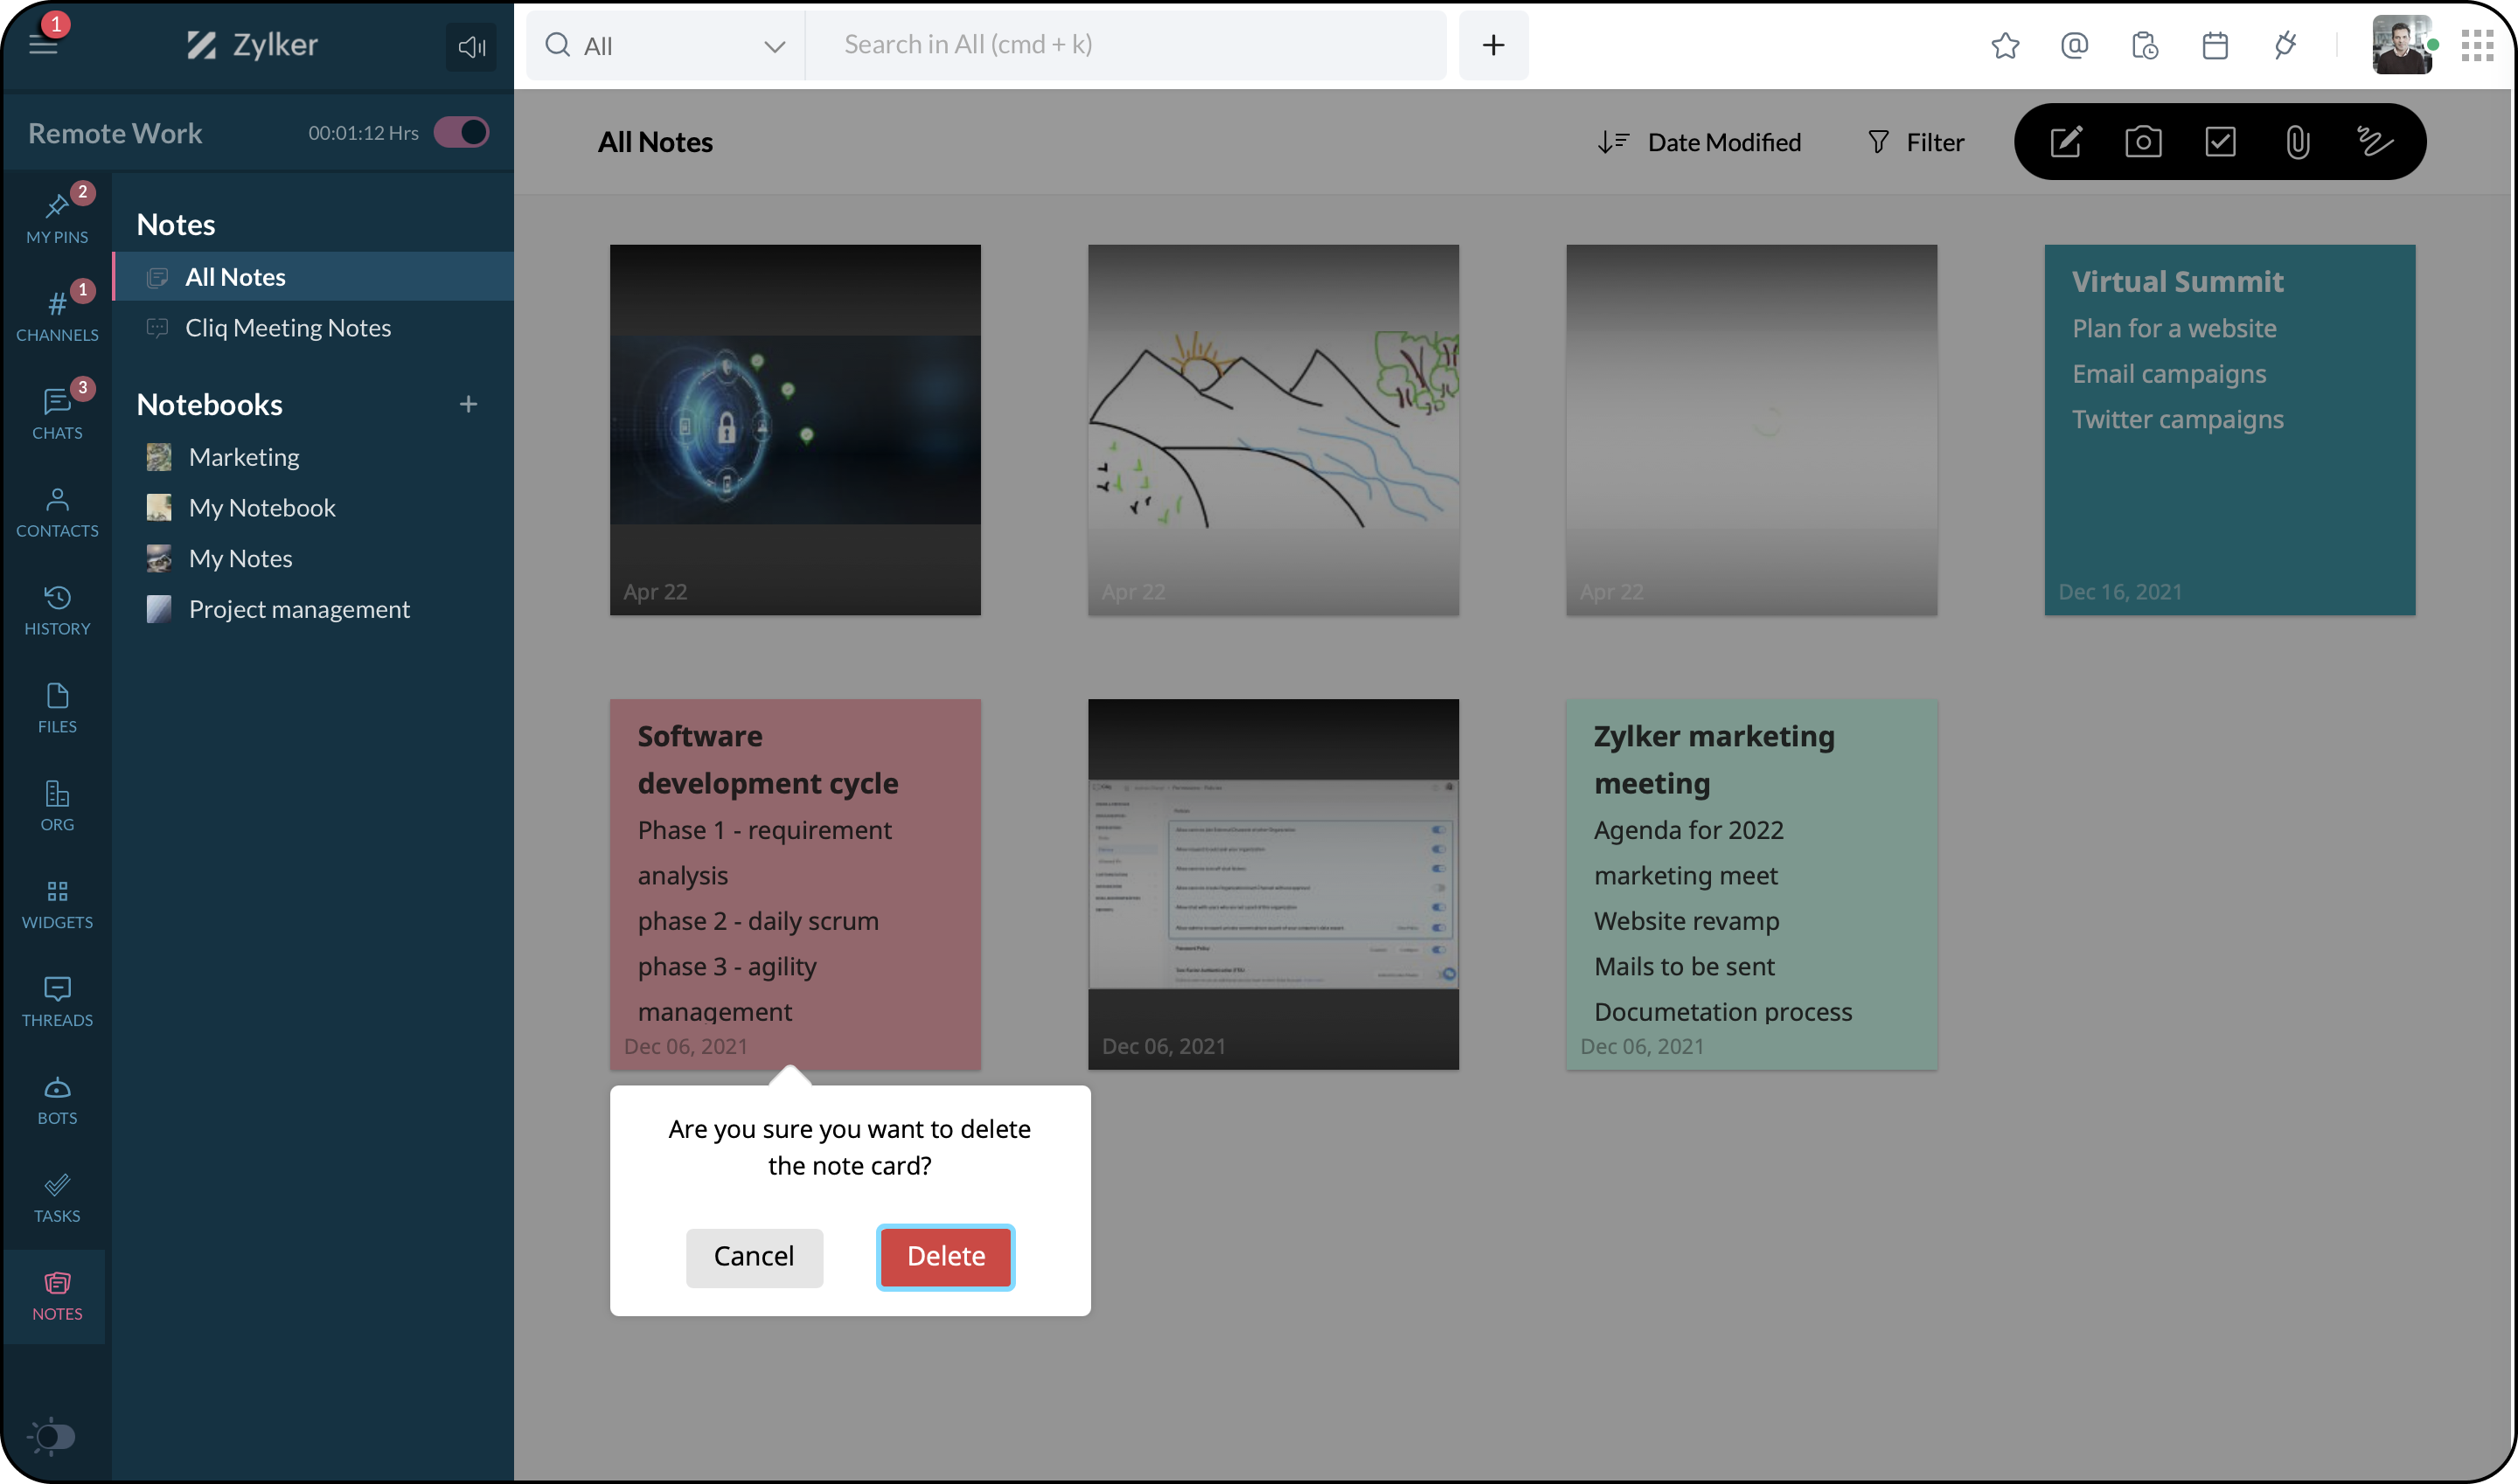The image size is (2518, 1484).
Task: Open the Virtual Summit teal note card
Action: (2229, 429)
